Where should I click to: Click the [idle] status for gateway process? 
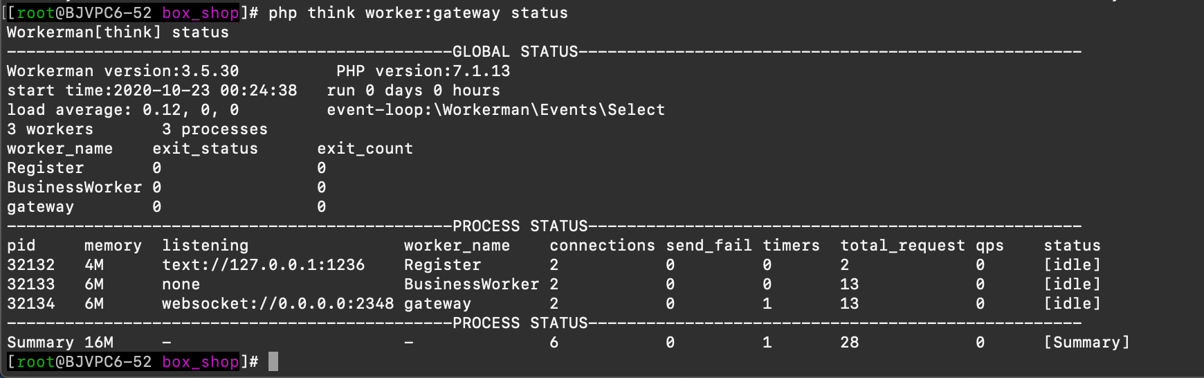point(1072,304)
